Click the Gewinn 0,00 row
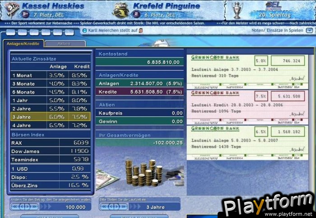 (139, 122)
